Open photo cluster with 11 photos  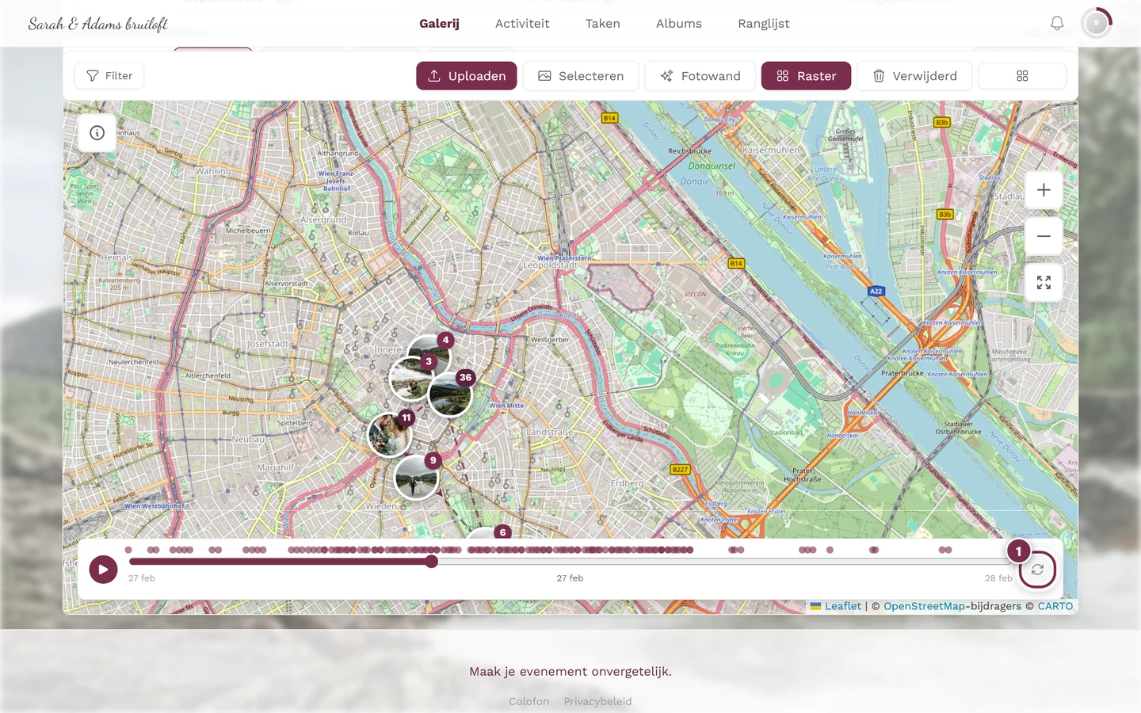coord(391,434)
